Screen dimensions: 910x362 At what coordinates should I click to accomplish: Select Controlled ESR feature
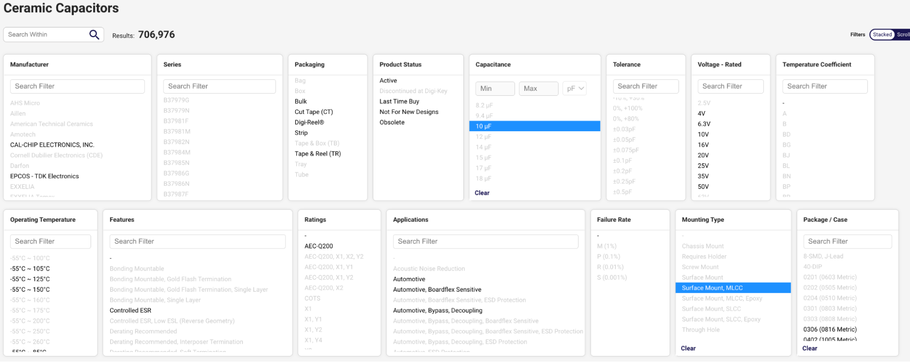130,311
